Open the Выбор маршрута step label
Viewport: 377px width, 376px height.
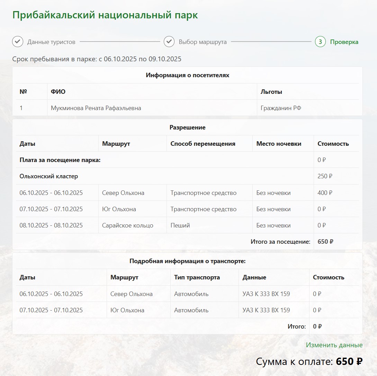tap(203, 42)
